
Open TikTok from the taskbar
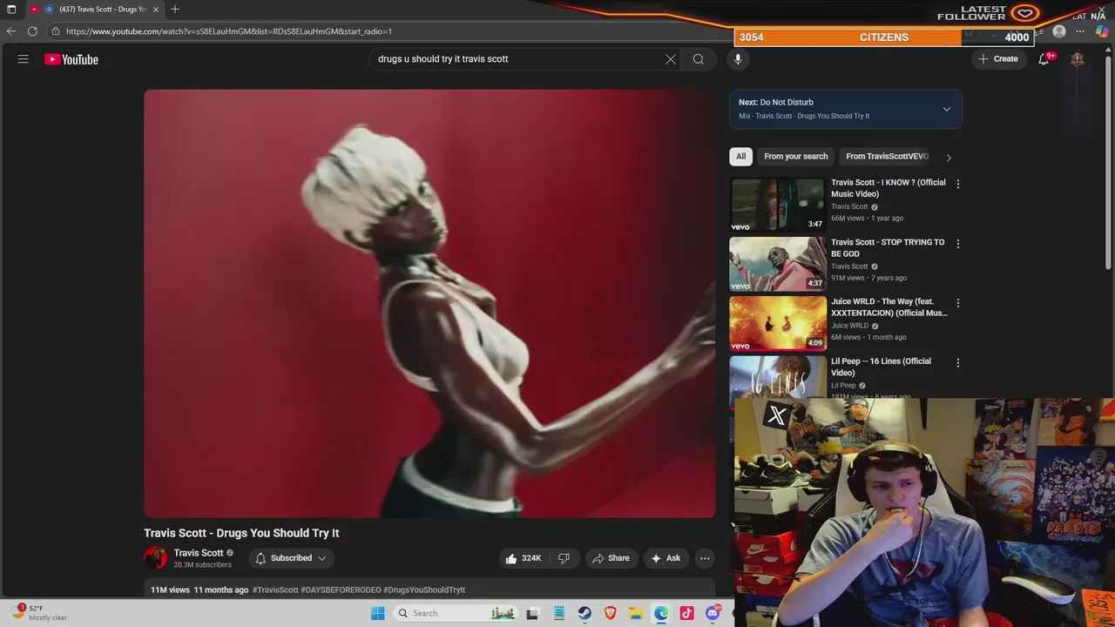click(x=687, y=613)
